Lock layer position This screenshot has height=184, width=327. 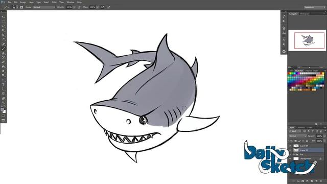tap(303, 141)
